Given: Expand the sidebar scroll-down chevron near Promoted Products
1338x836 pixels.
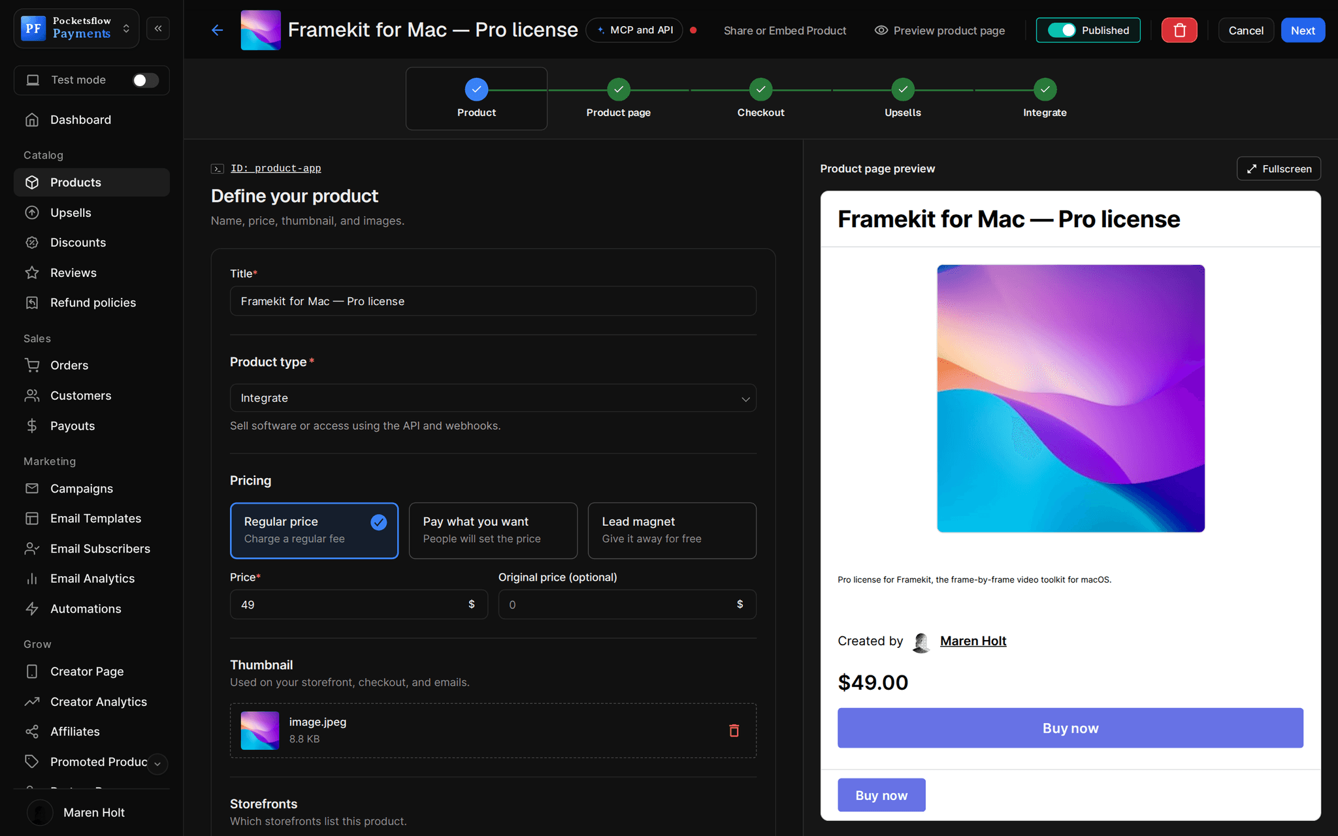Looking at the screenshot, I should pyautogui.click(x=157, y=764).
